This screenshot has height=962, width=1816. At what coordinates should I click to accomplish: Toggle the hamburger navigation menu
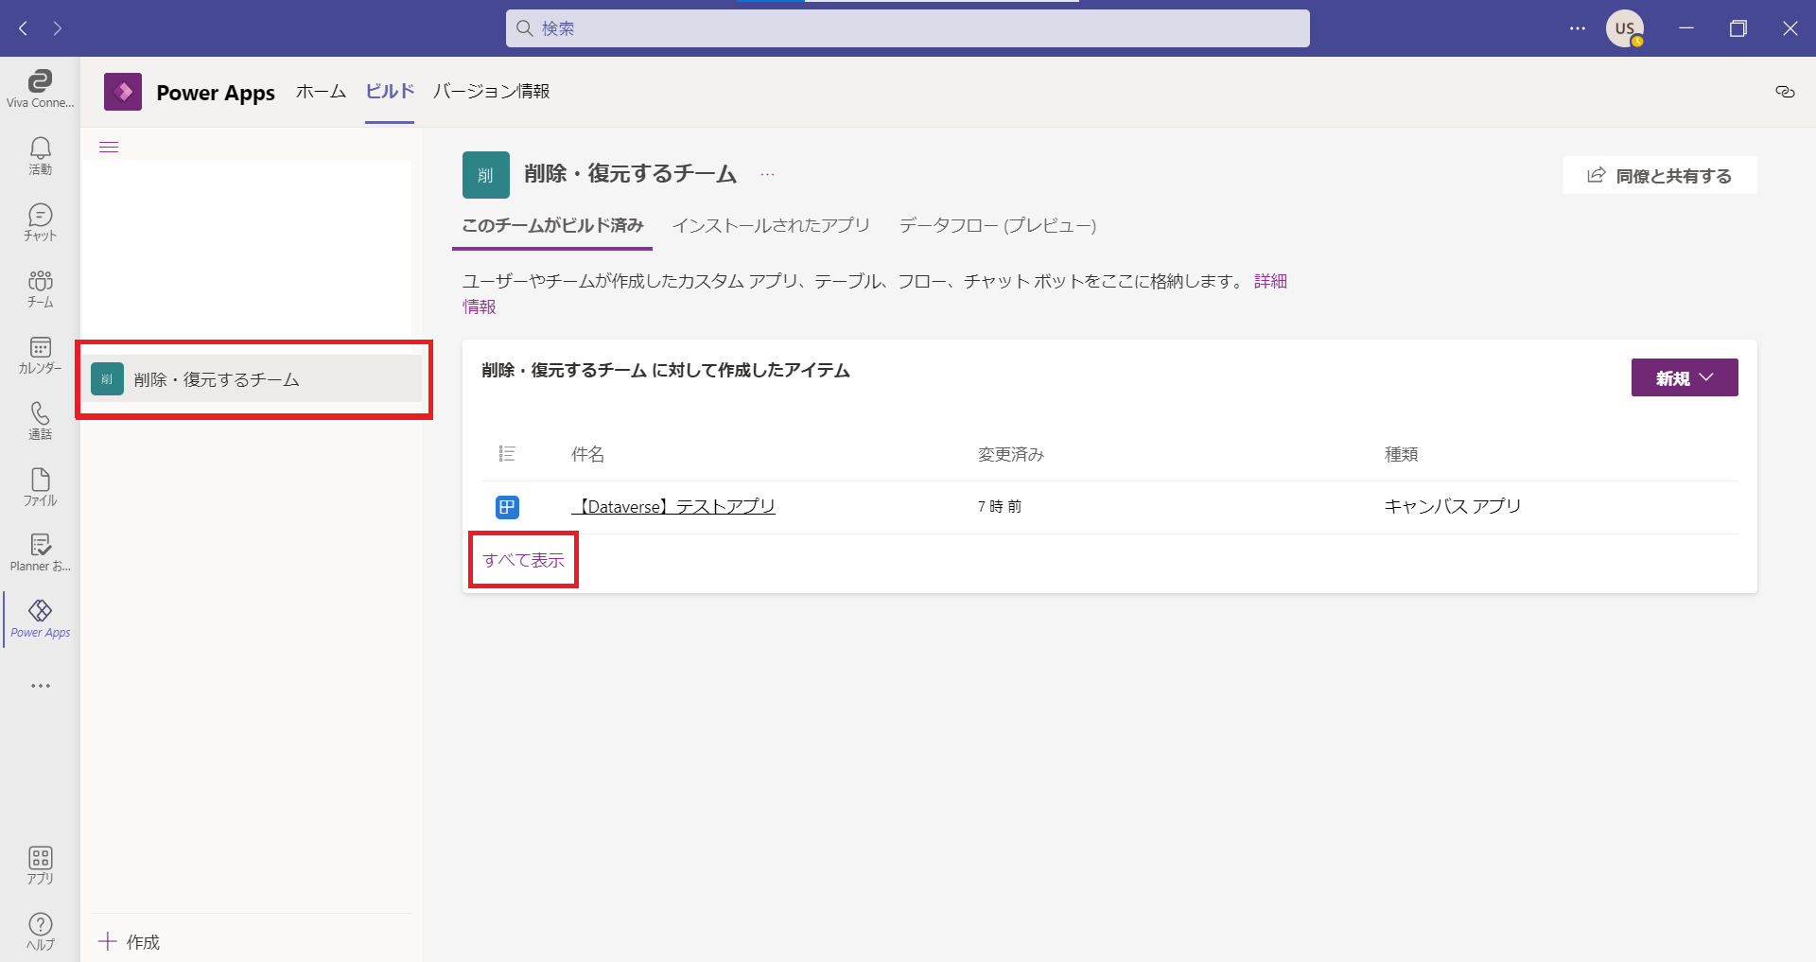coord(109,147)
